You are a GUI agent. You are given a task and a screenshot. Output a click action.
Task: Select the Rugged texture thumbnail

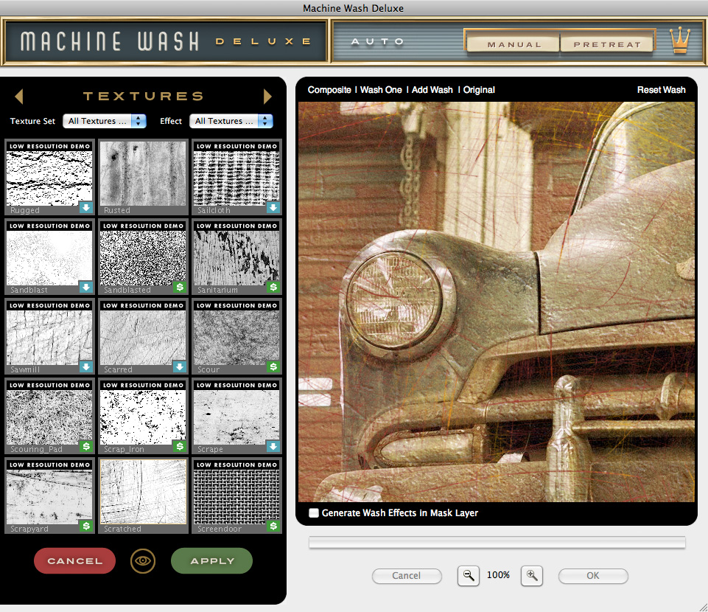49,178
